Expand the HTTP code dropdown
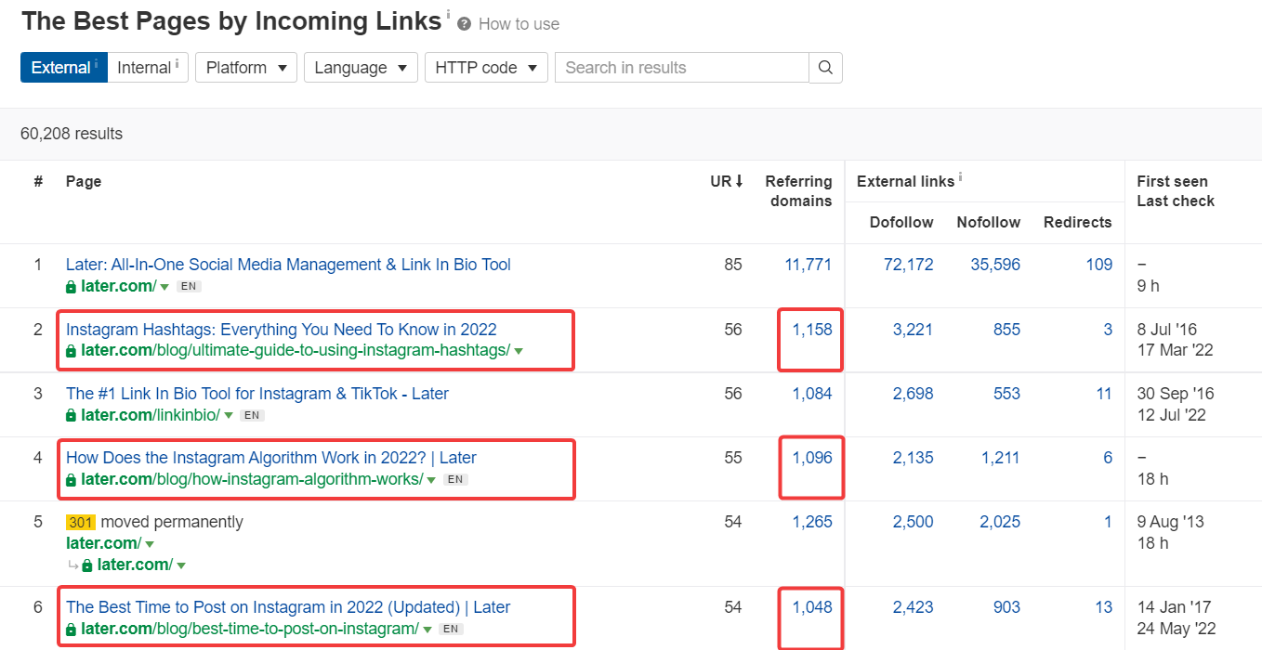The height and width of the screenshot is (650, 1262). (486, 68)
